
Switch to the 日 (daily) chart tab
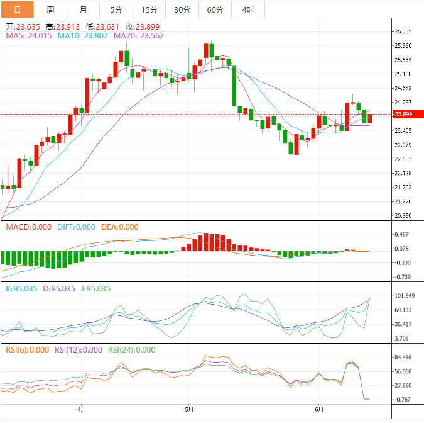point(17,9)
